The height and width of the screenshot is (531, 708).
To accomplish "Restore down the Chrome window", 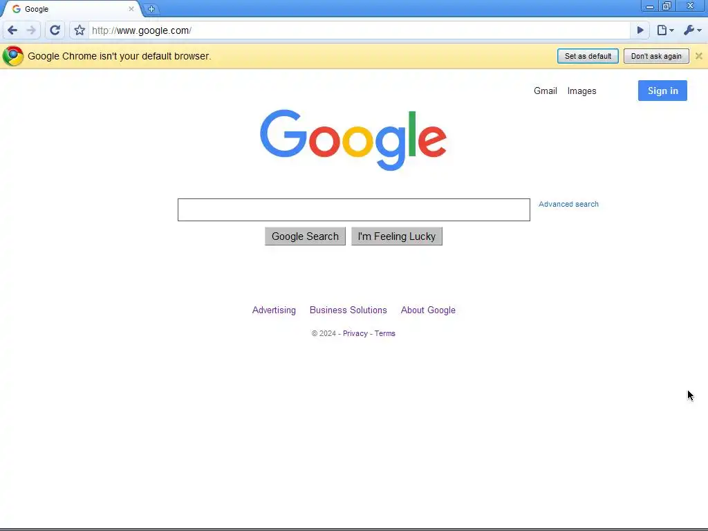I will [x=667, y=6].
